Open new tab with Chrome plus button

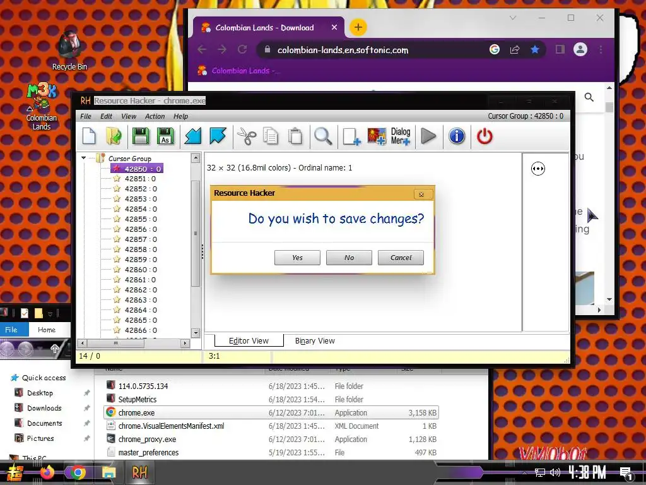[x=358, y=27]
